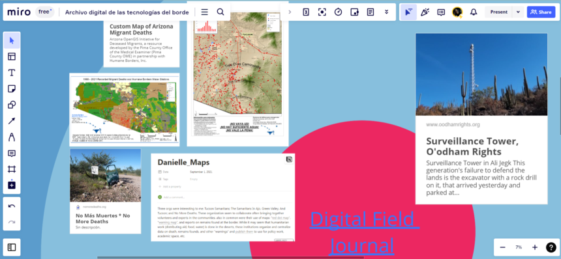Expand the Present dropdown arrow

tap(518, 12)
